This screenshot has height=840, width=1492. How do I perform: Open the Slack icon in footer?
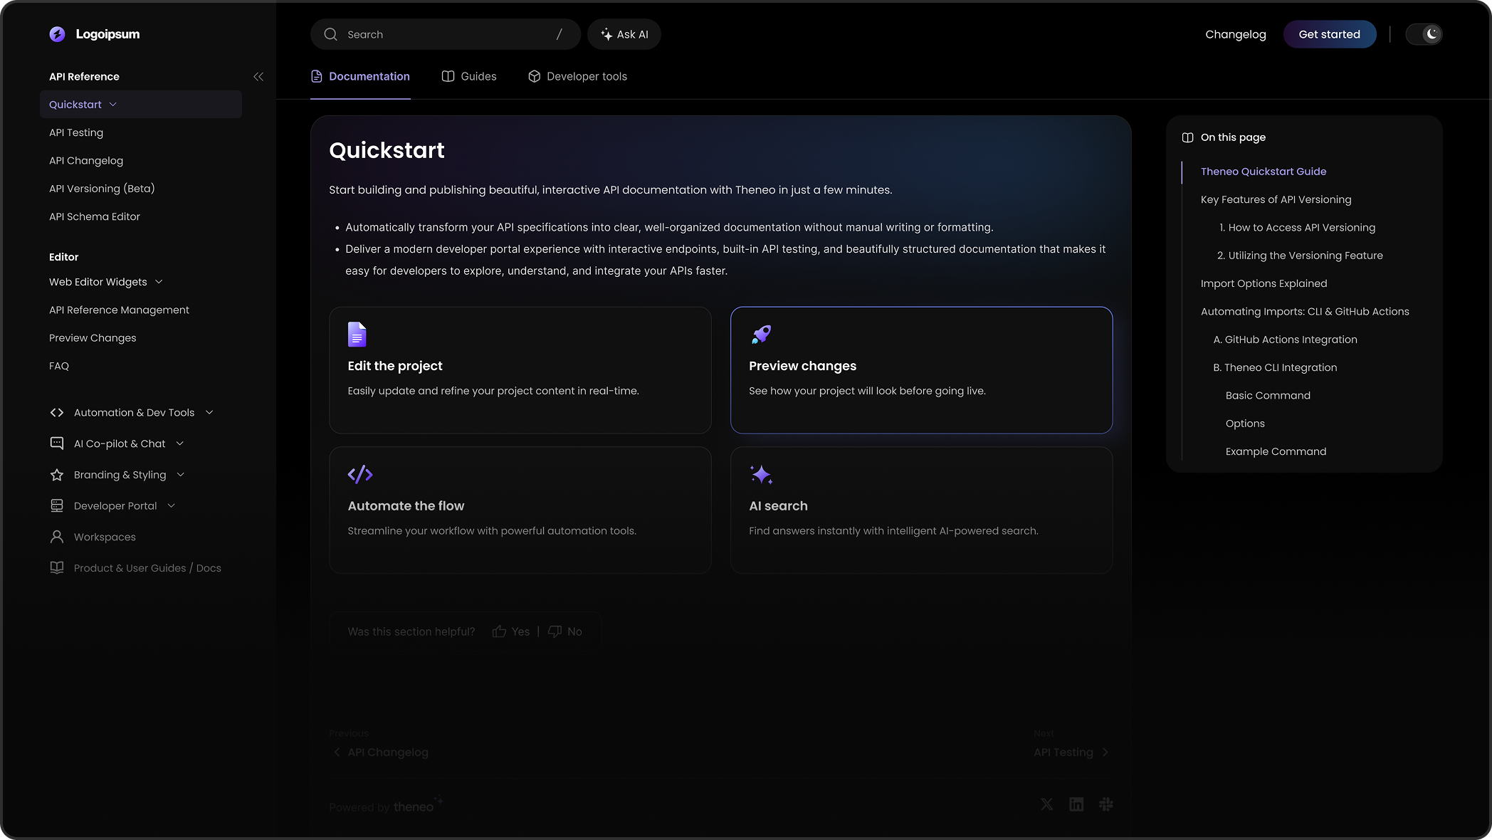click(1105, 804)
